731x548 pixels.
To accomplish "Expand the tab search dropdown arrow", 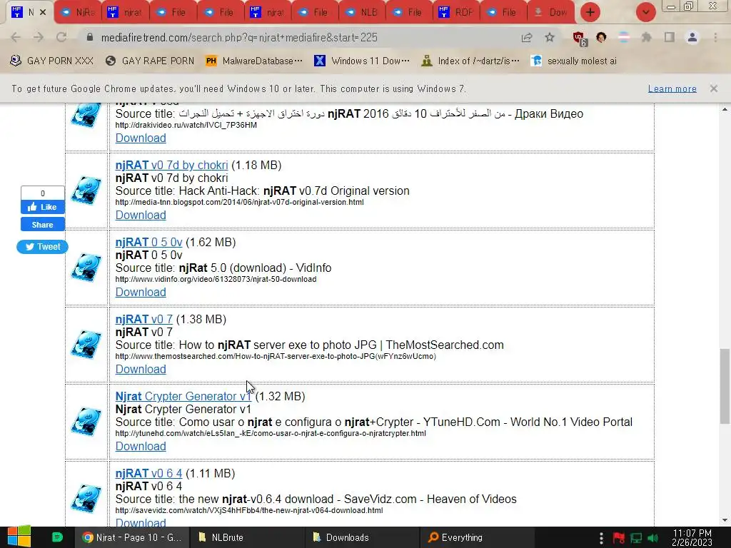I will point(645,12).
